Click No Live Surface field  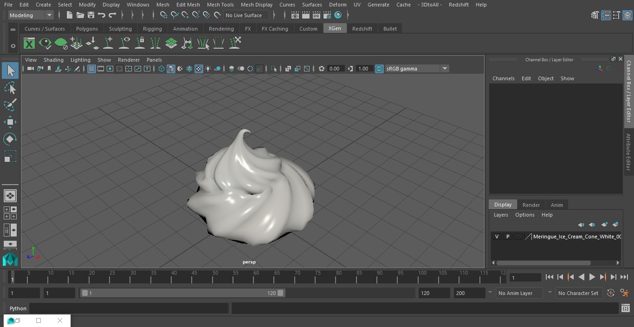point(246,15)
